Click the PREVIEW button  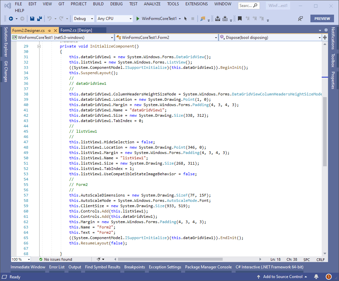tap(322, 19)
